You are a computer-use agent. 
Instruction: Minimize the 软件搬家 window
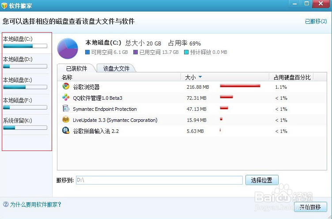[295, 4]
